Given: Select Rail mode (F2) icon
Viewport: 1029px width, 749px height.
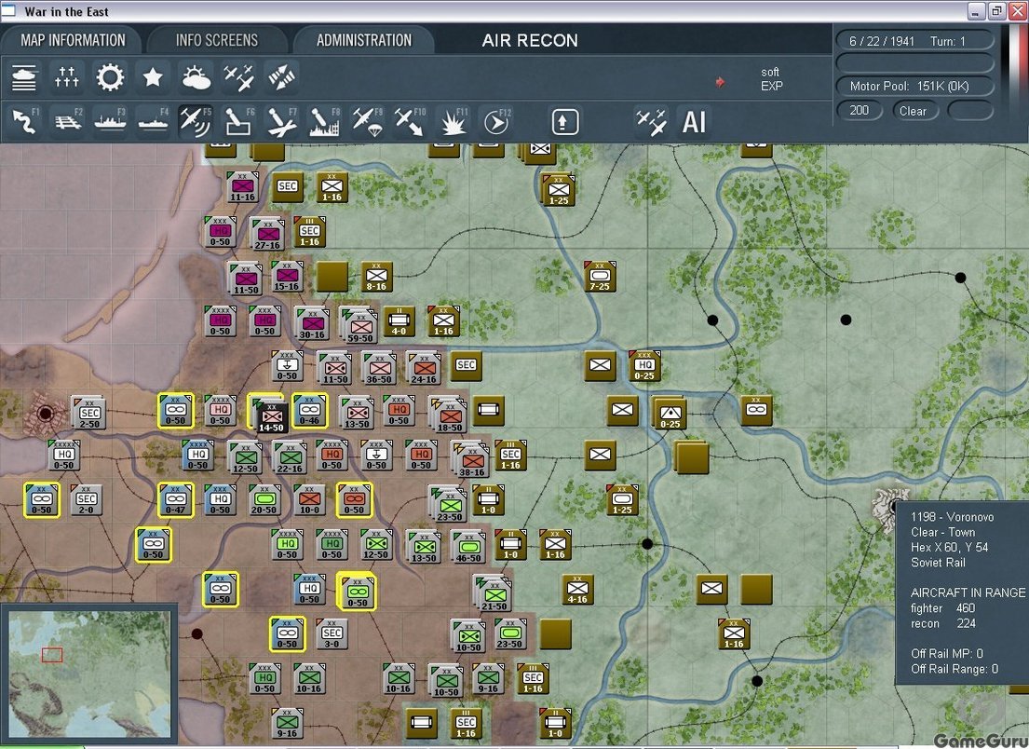Looking at the screenshot, I should (68, 122).
